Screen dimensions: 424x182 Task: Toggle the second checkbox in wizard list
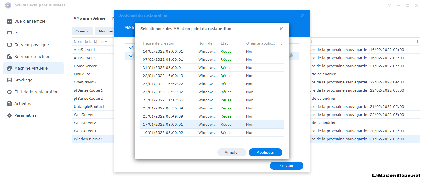point(131,56)
